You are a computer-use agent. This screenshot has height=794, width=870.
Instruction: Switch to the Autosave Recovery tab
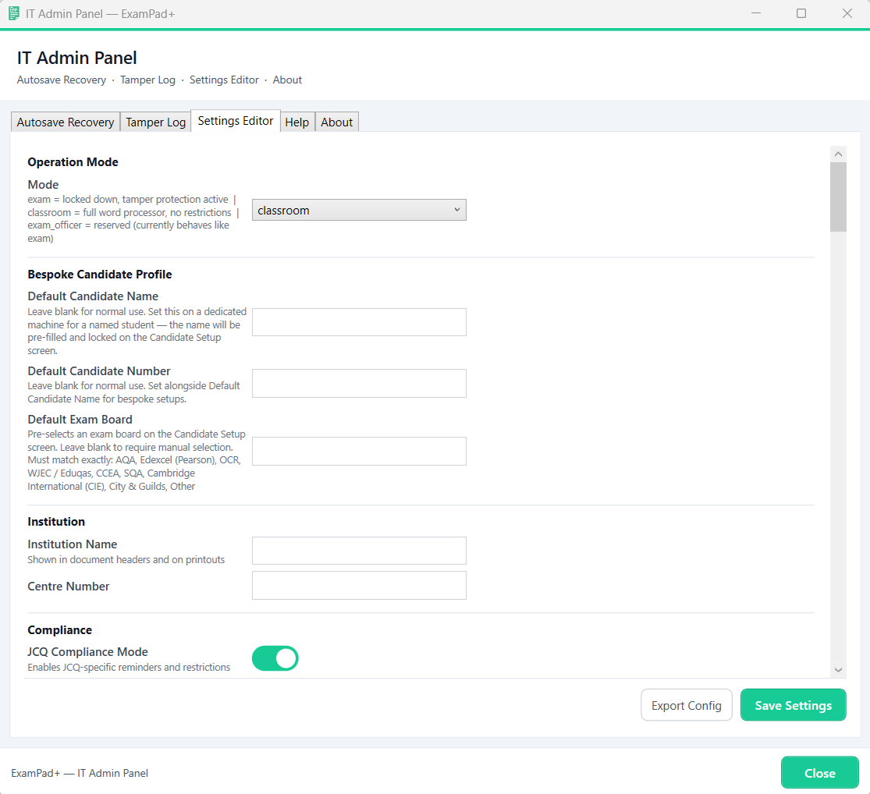(x=65, y=122)
